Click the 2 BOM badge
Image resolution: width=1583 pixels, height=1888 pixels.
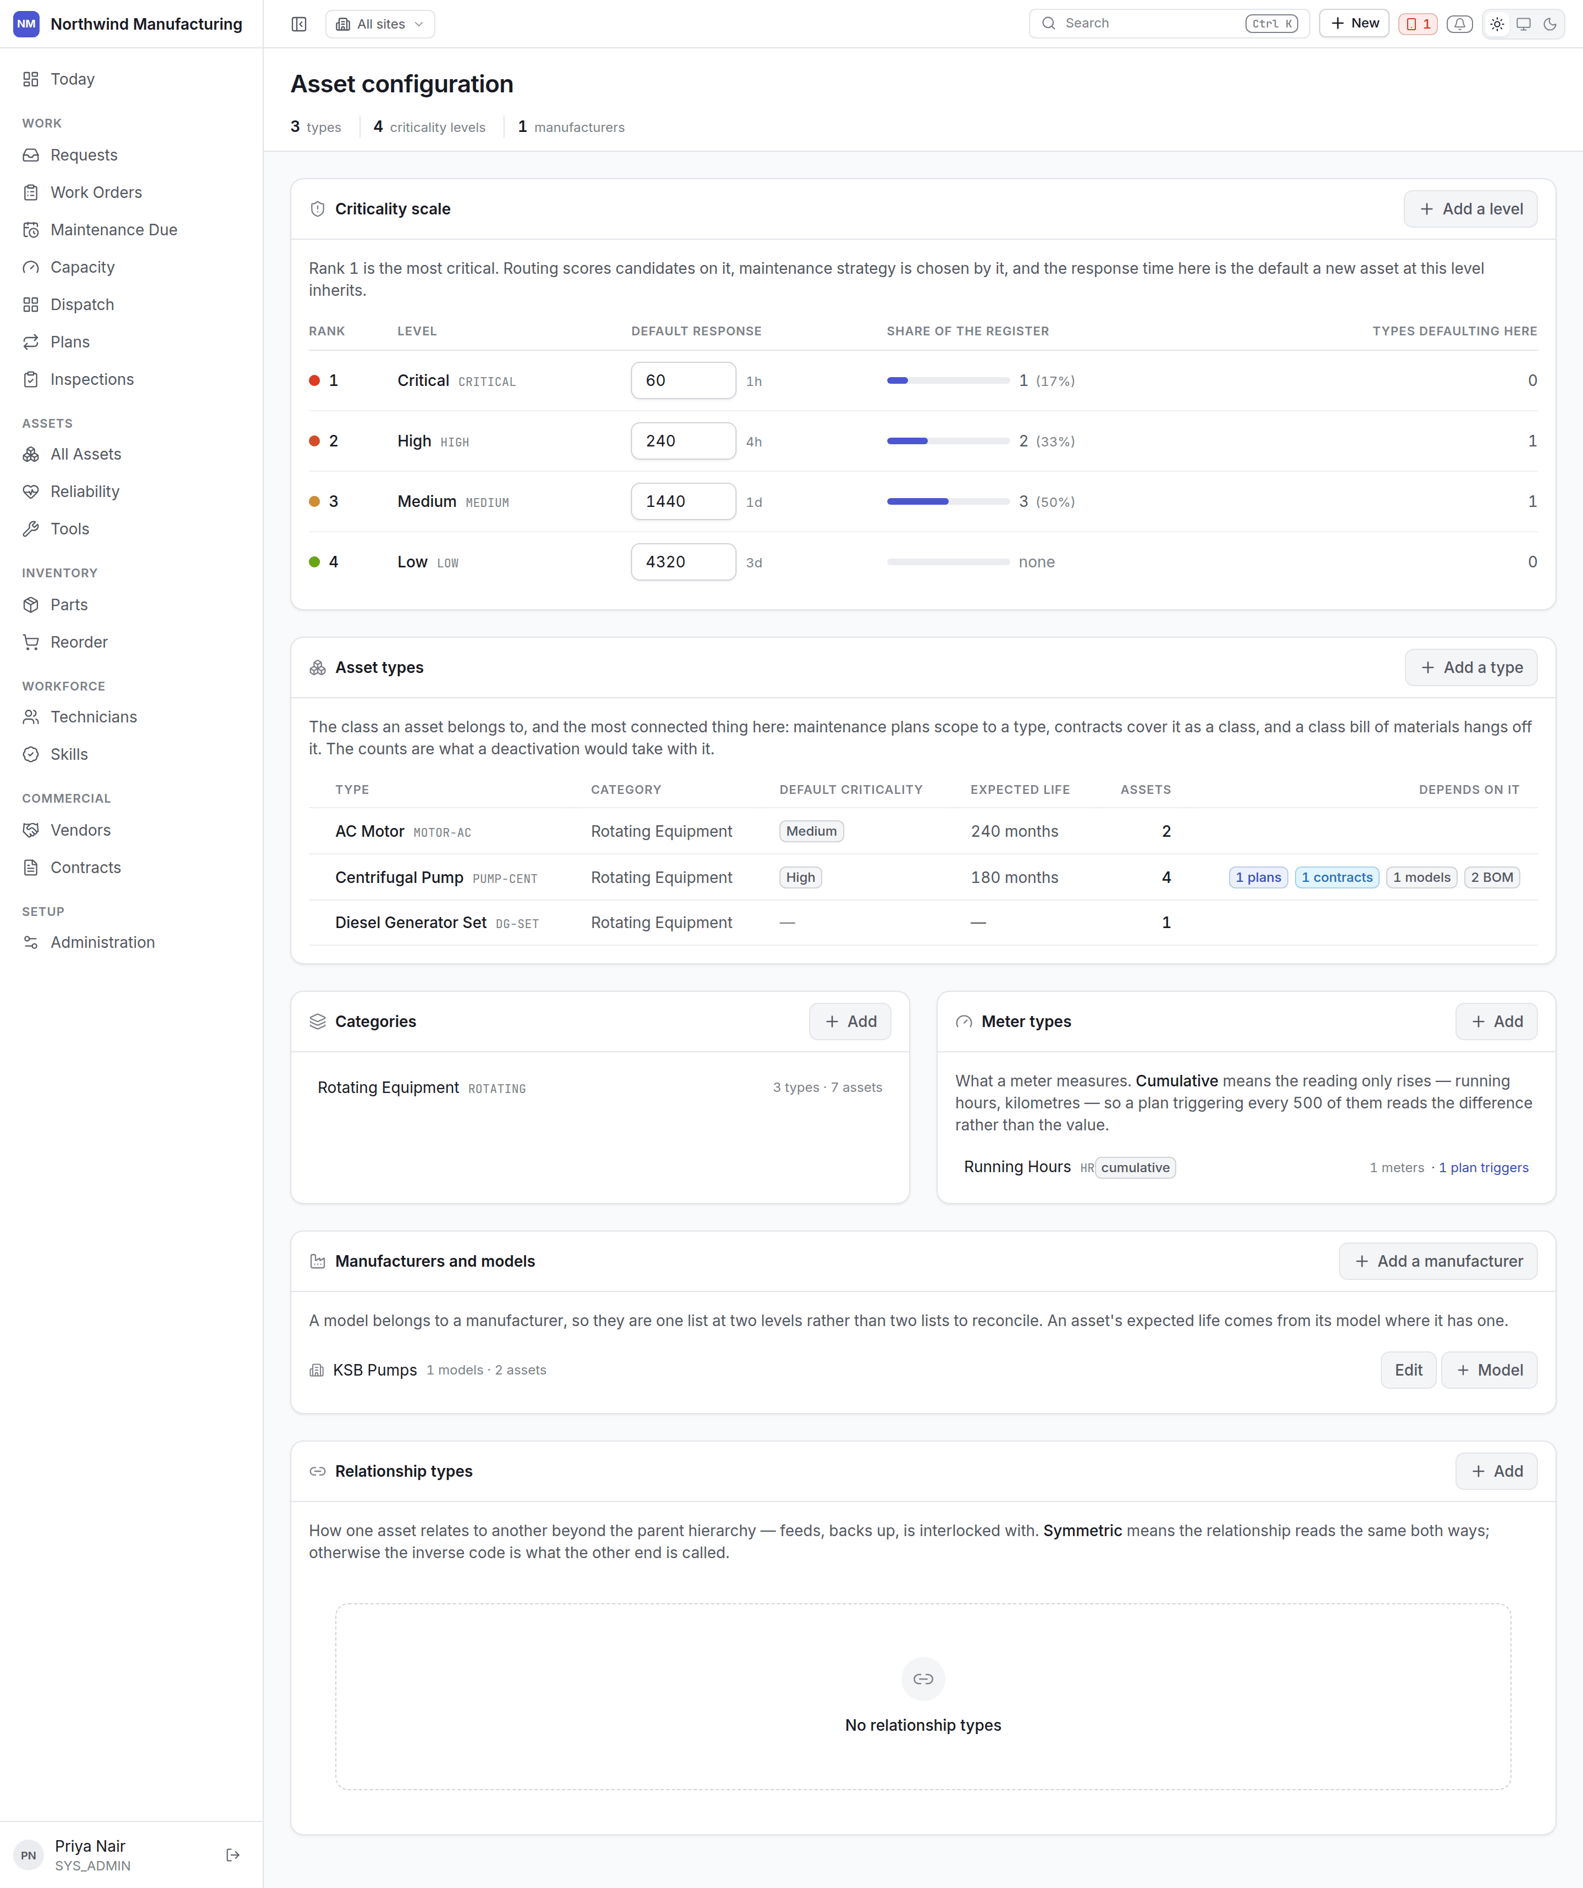1491,877
